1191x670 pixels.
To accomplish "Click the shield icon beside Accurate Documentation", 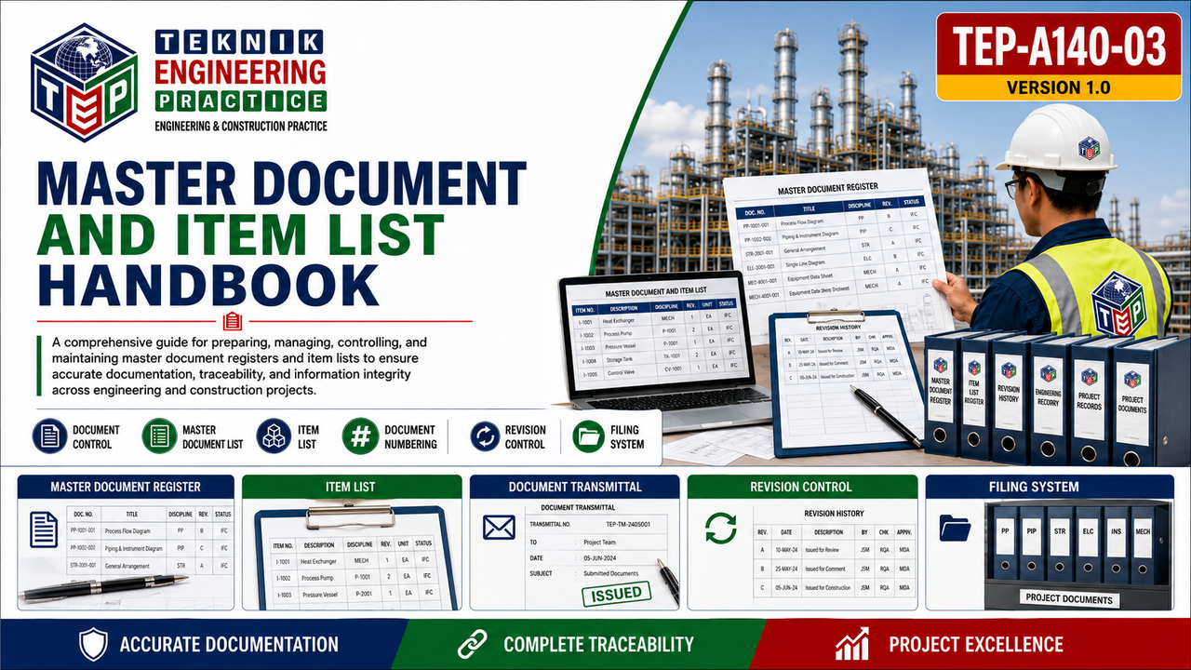I will click(93, 644).
